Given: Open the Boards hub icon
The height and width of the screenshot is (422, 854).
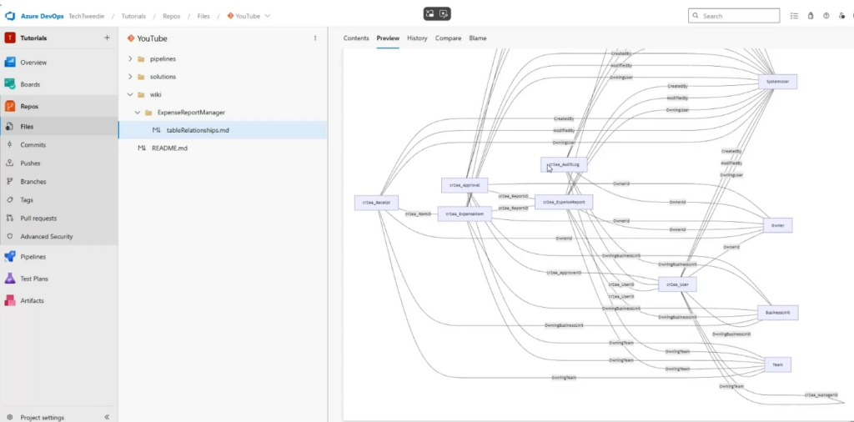Looking at the screenshot, I should pyautogui.click(x=10, y=84).
